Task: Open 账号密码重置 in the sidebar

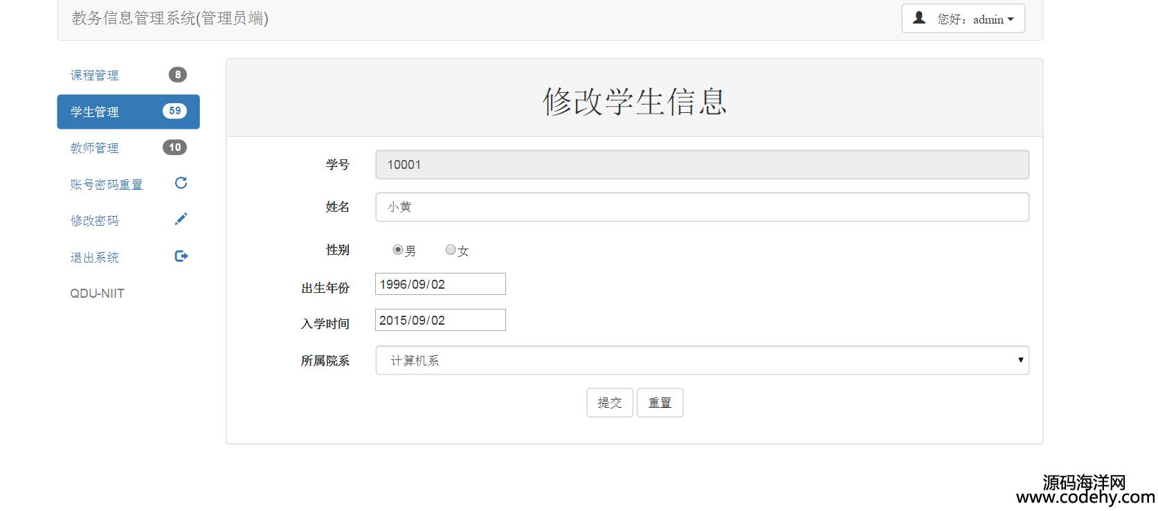Action: point(128,184)
